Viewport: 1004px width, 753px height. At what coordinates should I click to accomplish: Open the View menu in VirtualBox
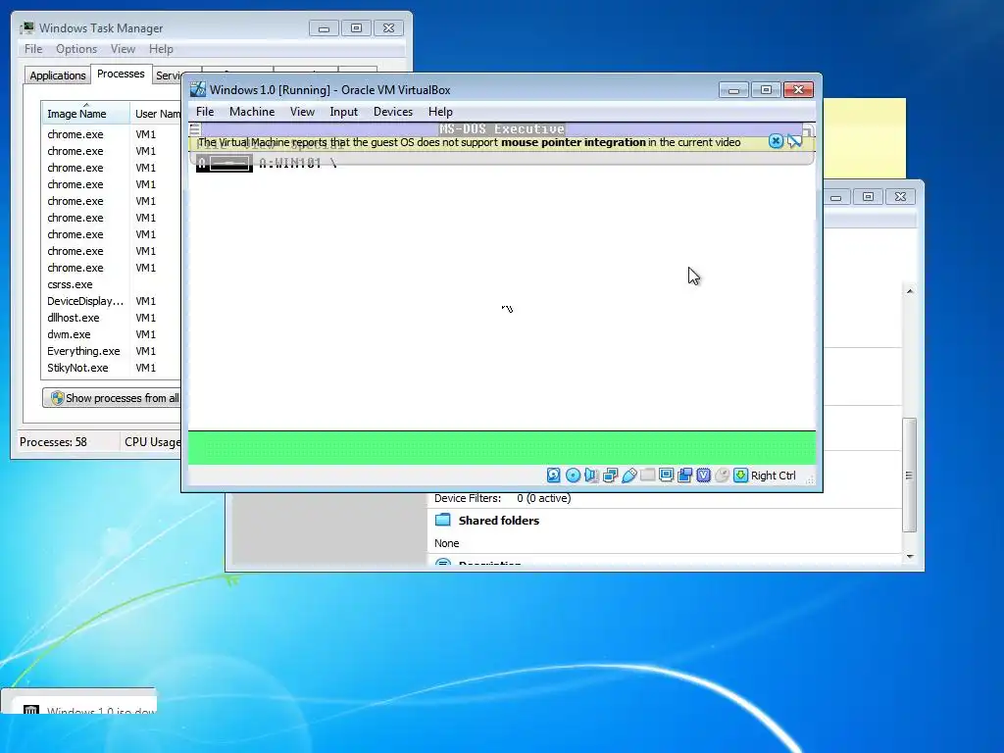302,112
